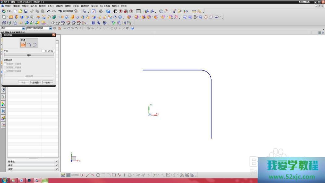Viewport: 325px width, 183px height.
Task: Select the Line tool in bottom sketch toolbar
Action: 87,175
